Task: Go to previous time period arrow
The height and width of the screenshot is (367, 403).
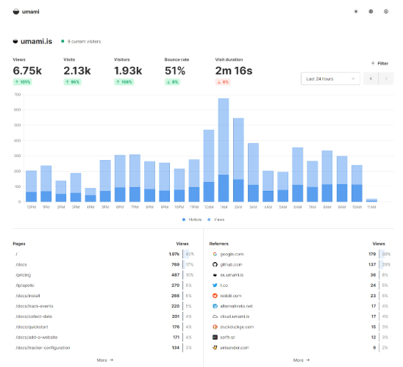Action: [x=371, y=79]
